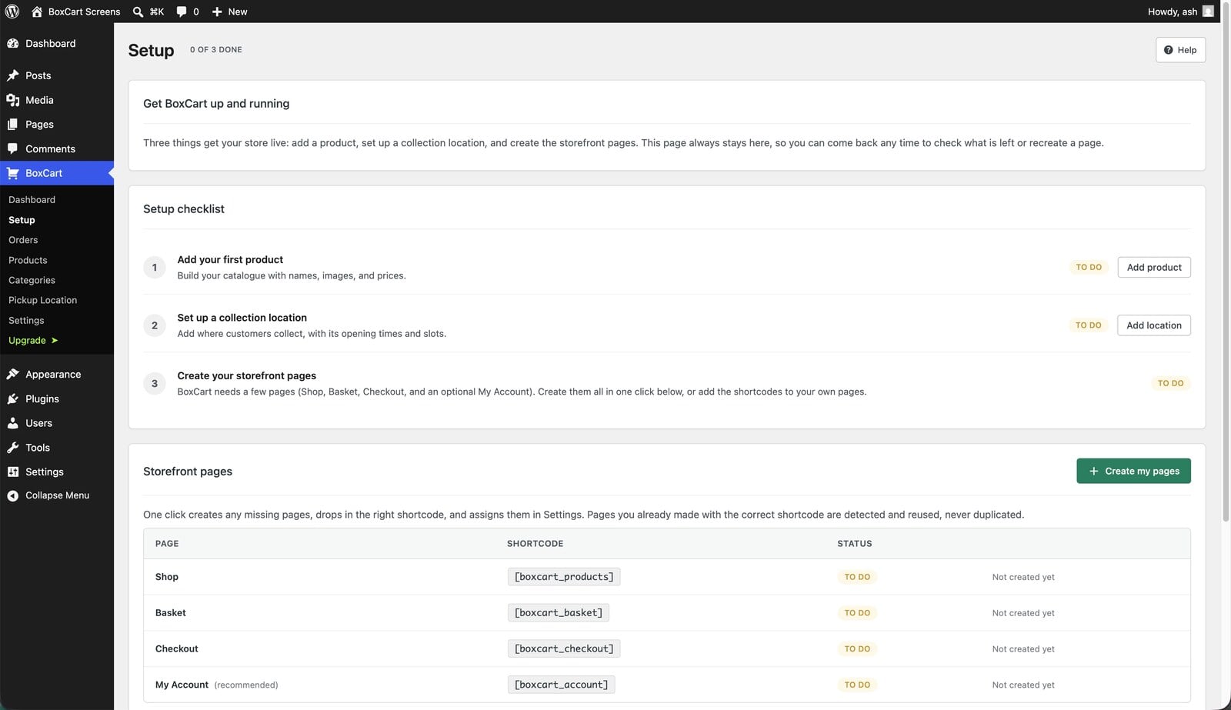Open the BoxCart Screens site home icon
The height and width of the screenshot is (710, 1231).
(x=37, y=12)
